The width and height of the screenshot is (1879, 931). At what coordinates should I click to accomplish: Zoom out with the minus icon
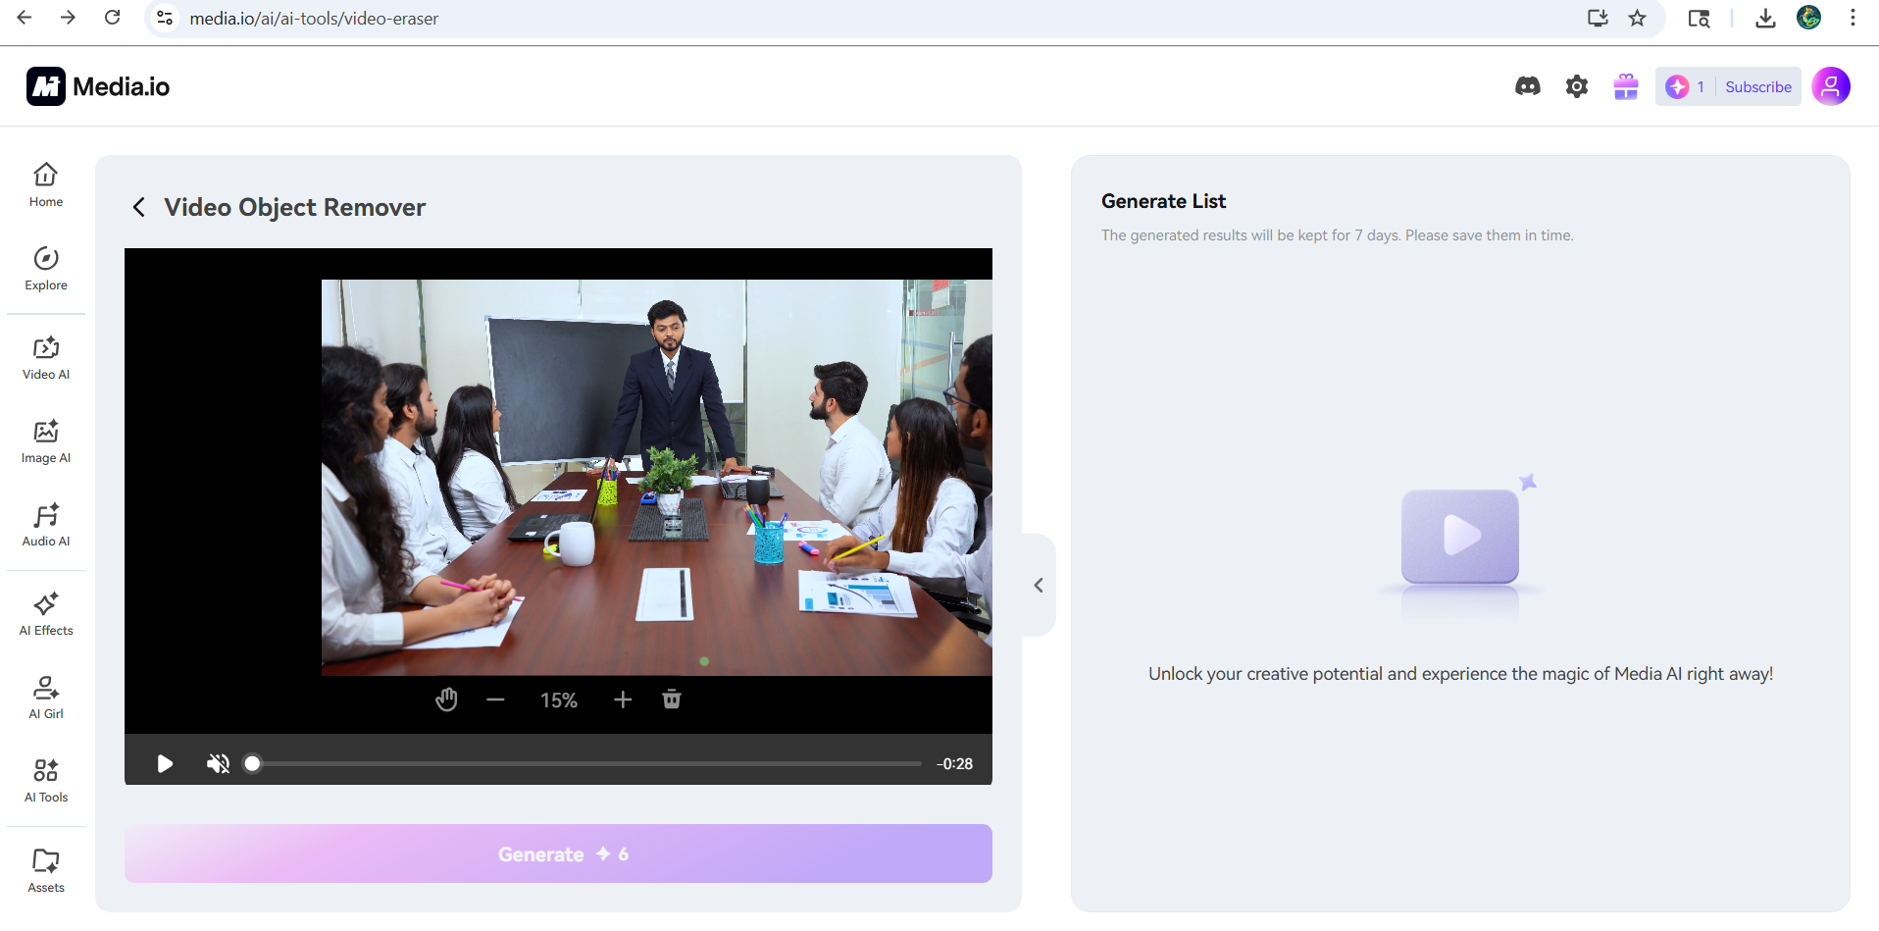(x=495, y=699)
